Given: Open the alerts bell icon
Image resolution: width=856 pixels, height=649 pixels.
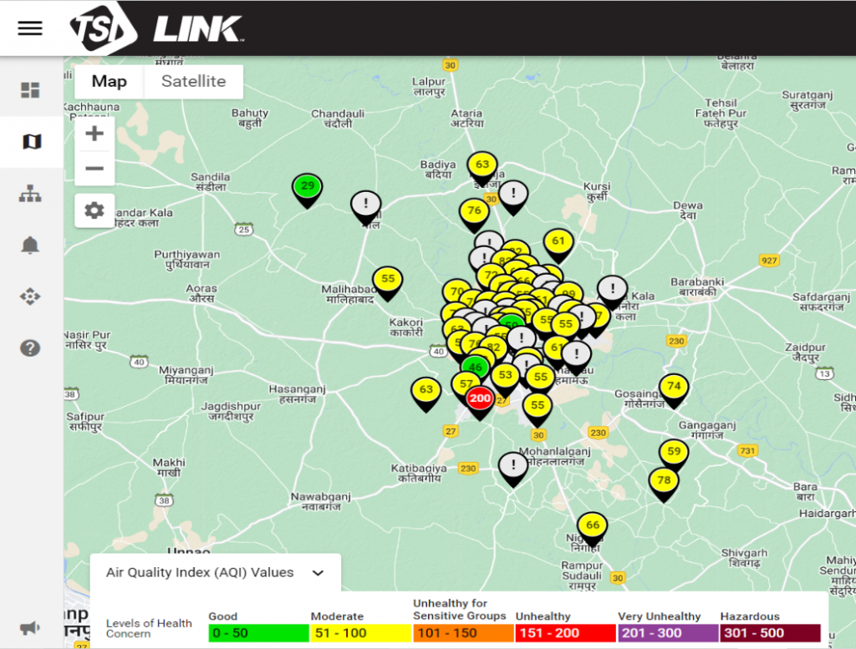Looking at the screenshot, I should [x=30, y=245].
